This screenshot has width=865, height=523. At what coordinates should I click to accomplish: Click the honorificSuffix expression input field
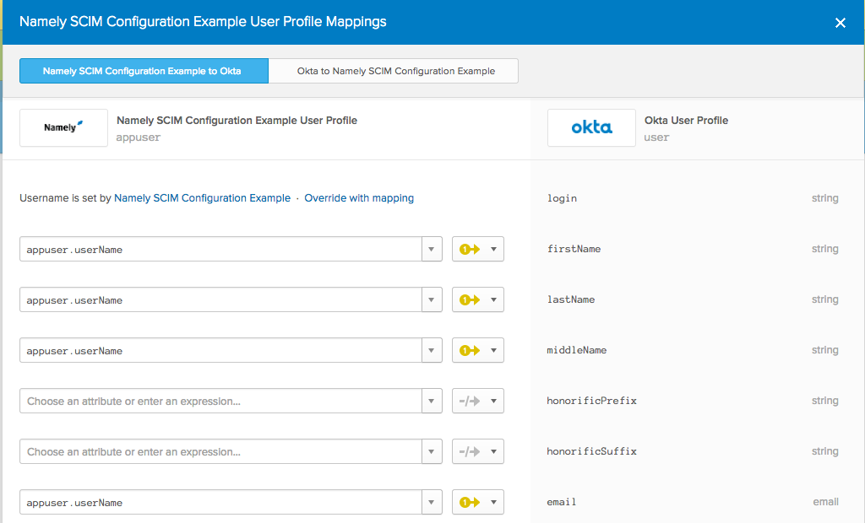tap(220, 452)
